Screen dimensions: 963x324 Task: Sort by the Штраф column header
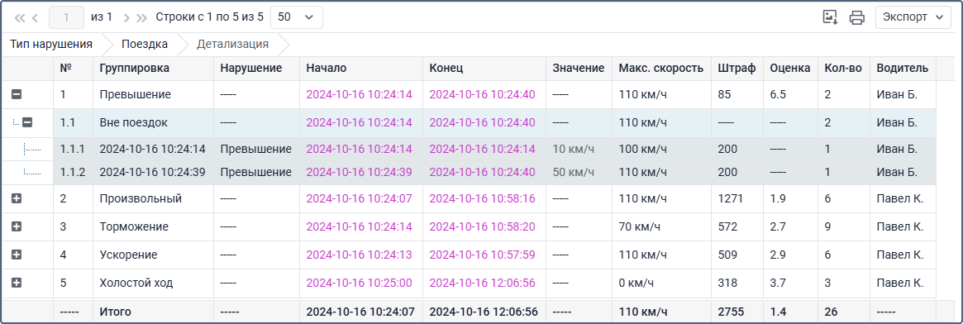tap(737, 68)
